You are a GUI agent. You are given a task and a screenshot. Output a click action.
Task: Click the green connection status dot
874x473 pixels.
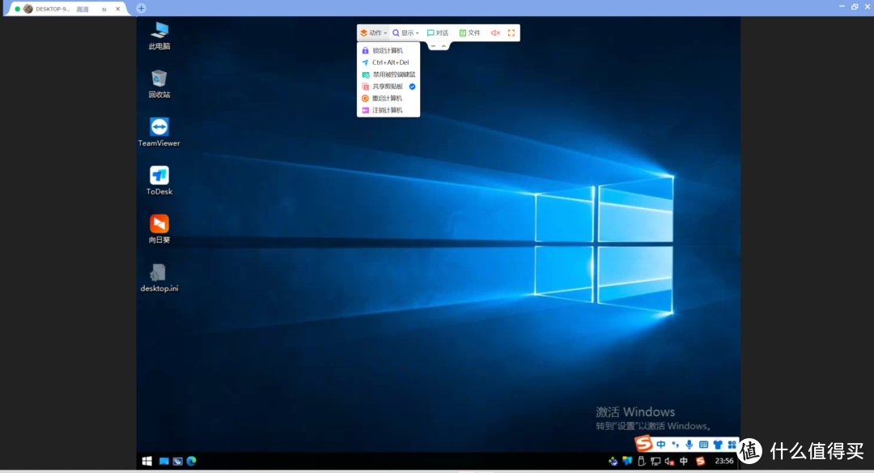click(17, 9)
